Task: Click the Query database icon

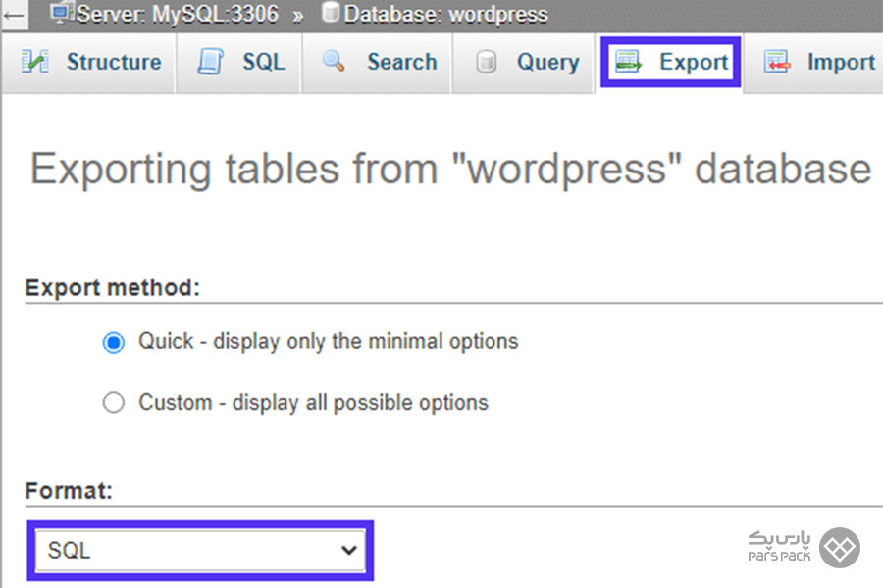Action: [x=486, y=62]
